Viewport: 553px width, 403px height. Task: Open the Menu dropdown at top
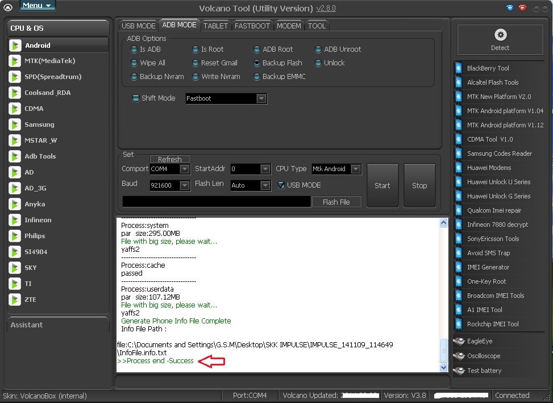point(38,6)
